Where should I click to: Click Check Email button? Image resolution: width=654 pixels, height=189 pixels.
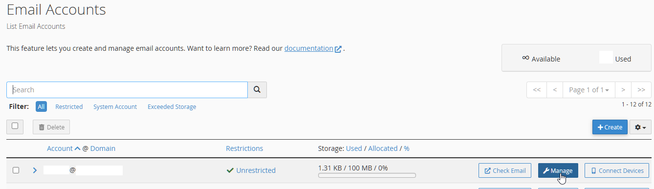click(505, 170)
